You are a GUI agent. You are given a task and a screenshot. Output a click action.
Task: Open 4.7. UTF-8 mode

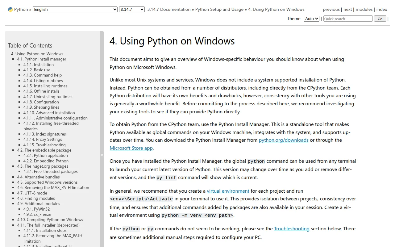[32, 193]
